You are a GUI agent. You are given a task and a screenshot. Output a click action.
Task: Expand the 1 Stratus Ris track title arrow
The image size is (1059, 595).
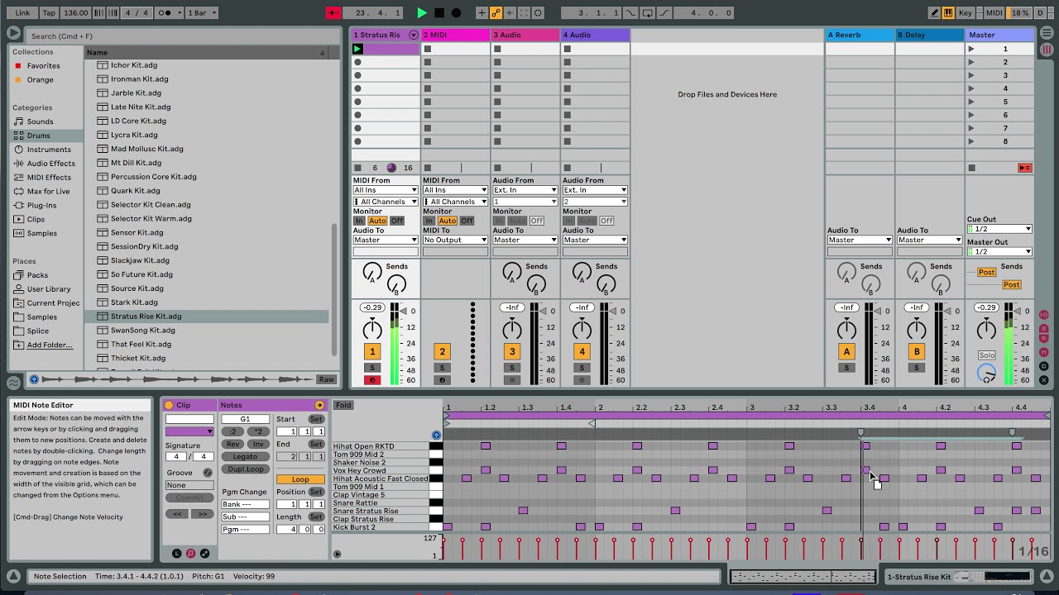413,35
